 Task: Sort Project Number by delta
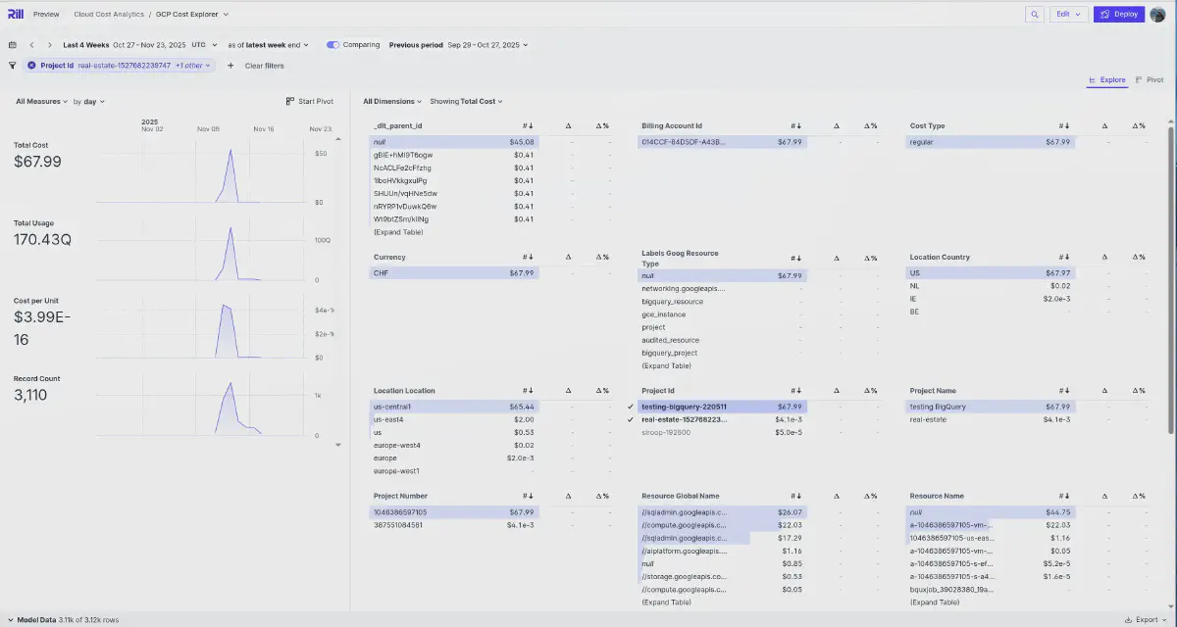[568, 497]
